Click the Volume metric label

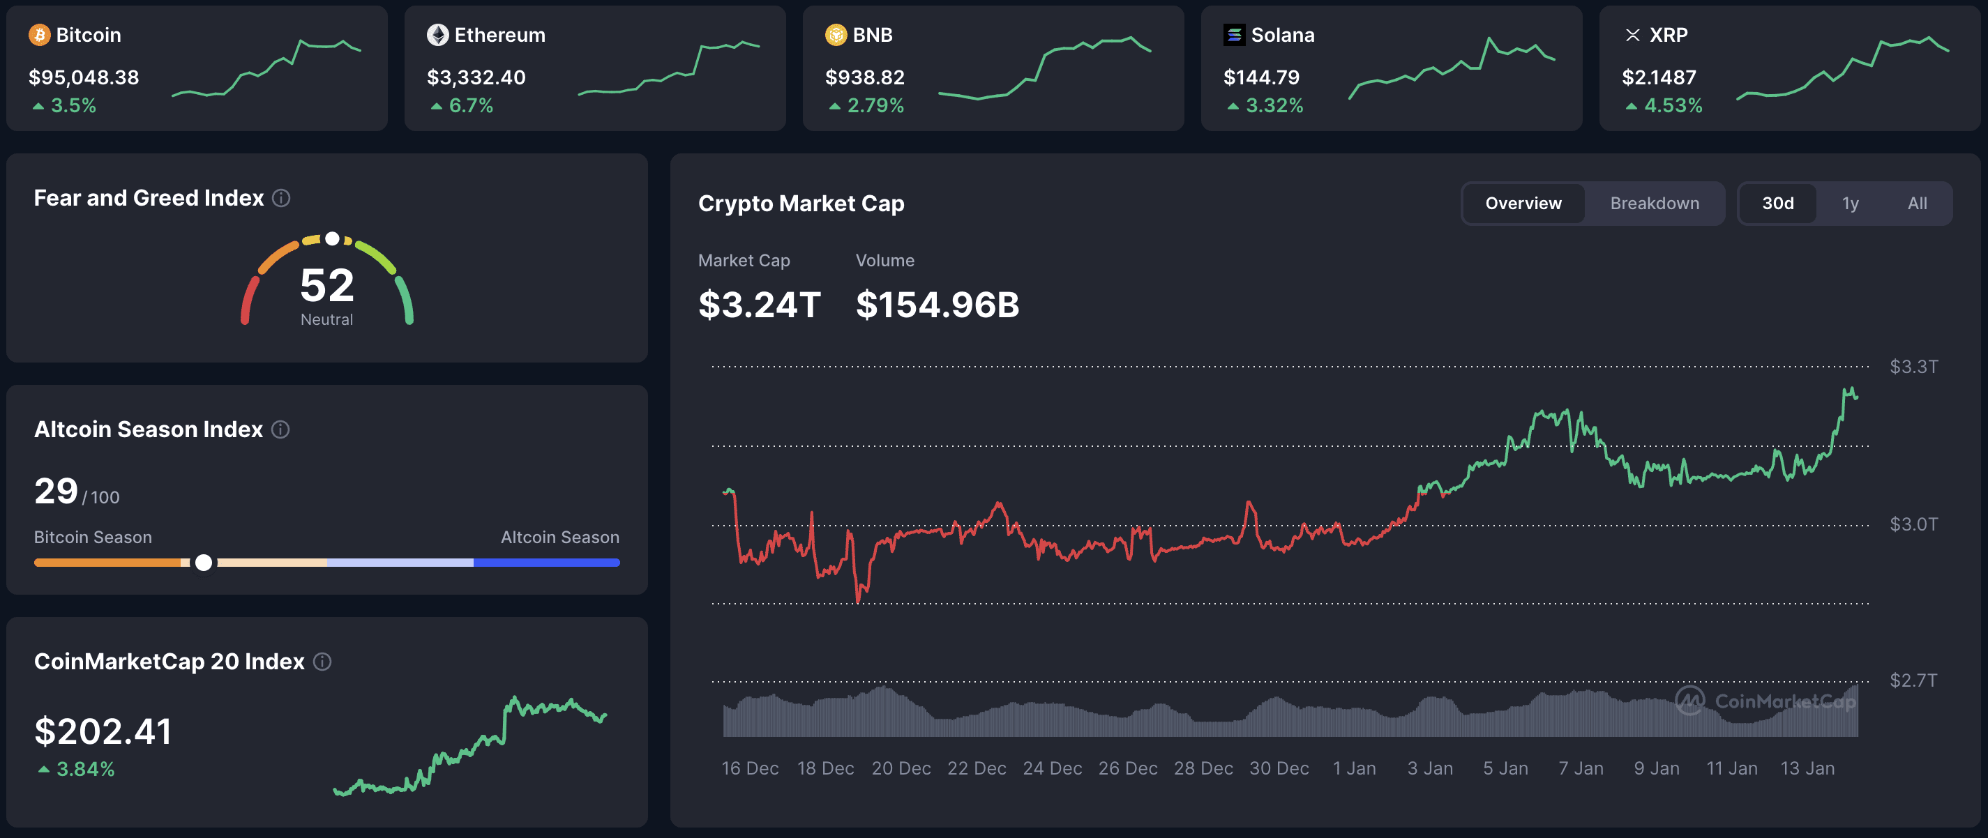[884, 260]
